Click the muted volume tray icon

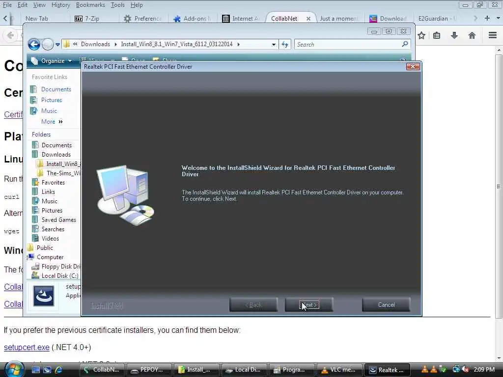465,370
